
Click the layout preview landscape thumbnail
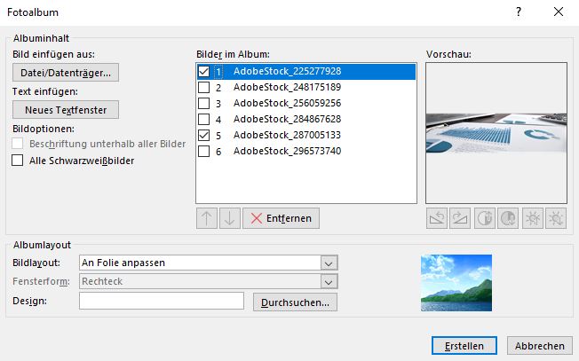point(456,283)
